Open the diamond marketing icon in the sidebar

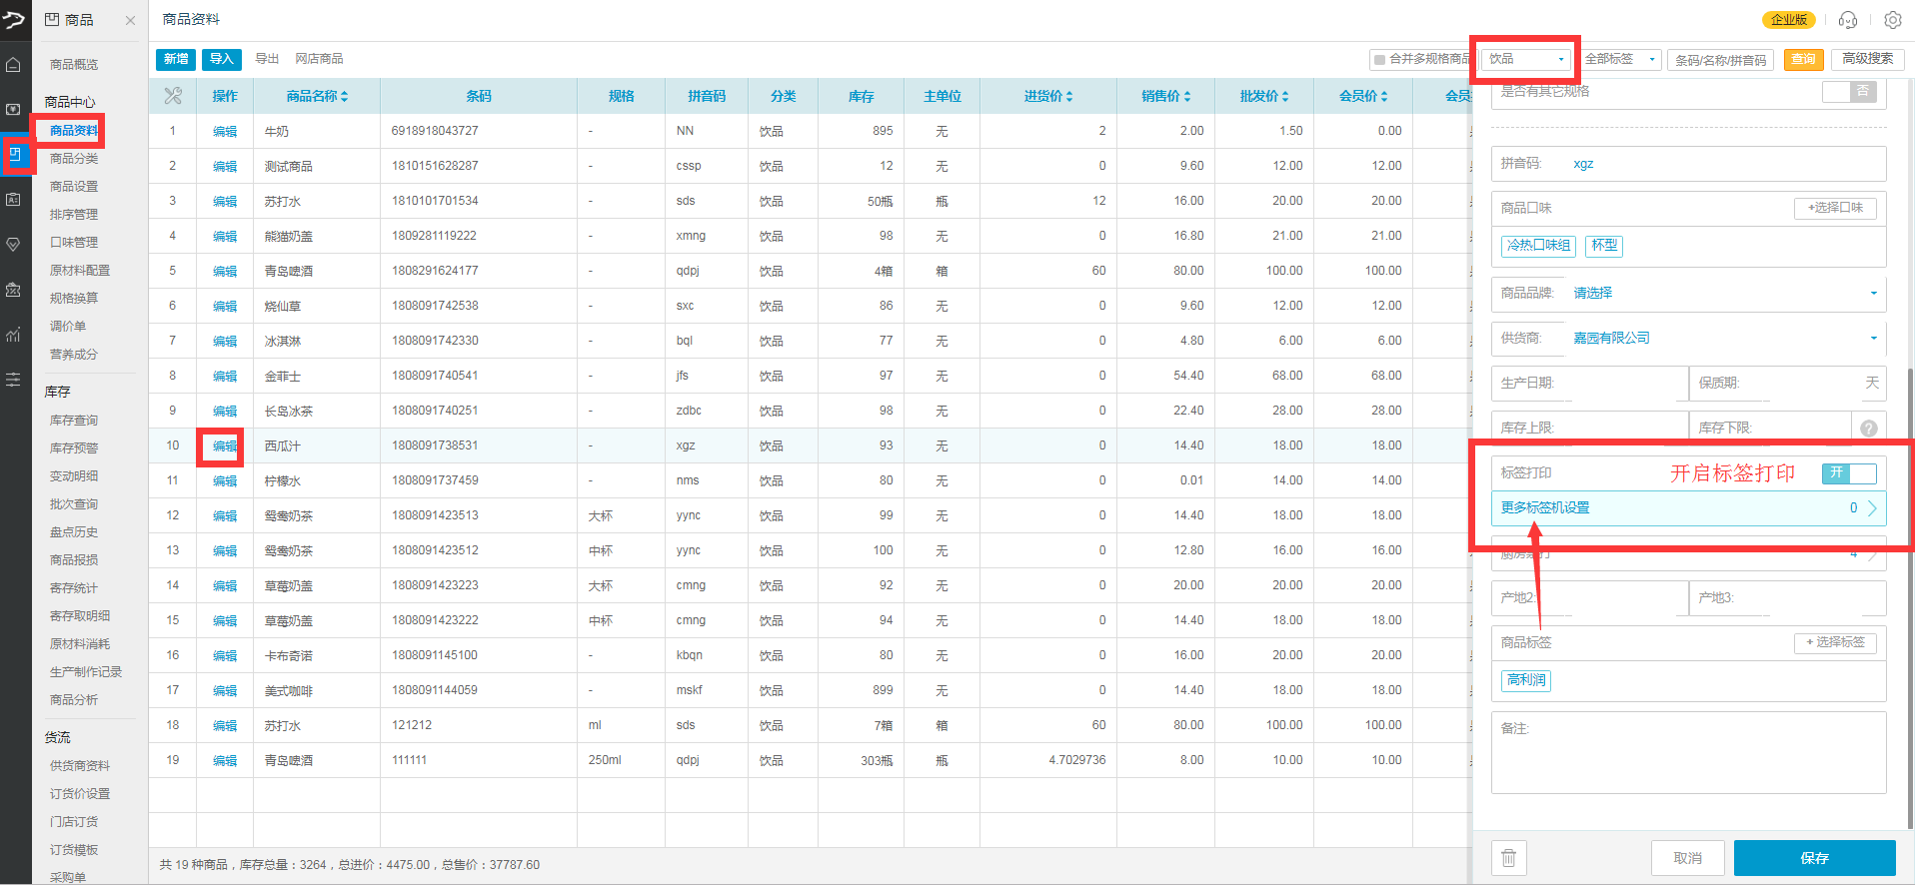[13, 244]
